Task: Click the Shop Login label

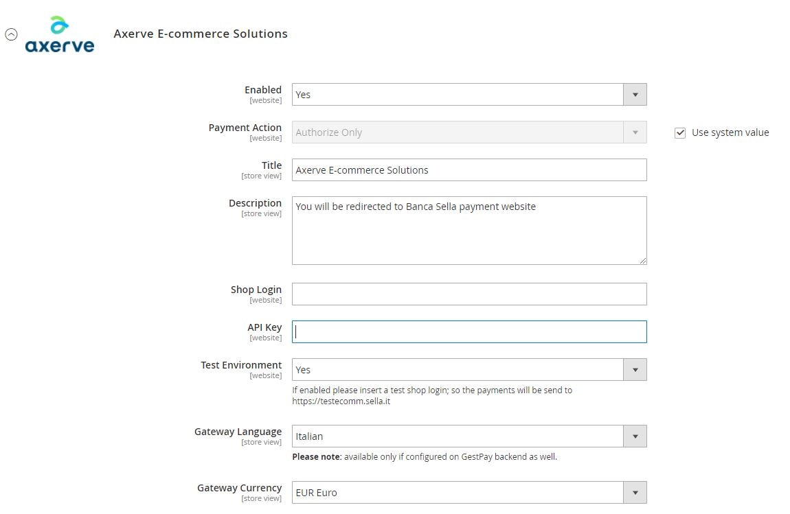Action: click(x=256, y=290)
